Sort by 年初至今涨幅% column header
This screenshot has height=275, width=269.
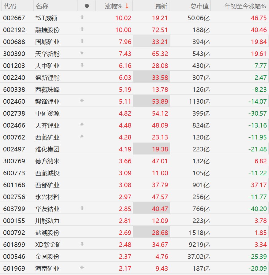tap(245, 6)
